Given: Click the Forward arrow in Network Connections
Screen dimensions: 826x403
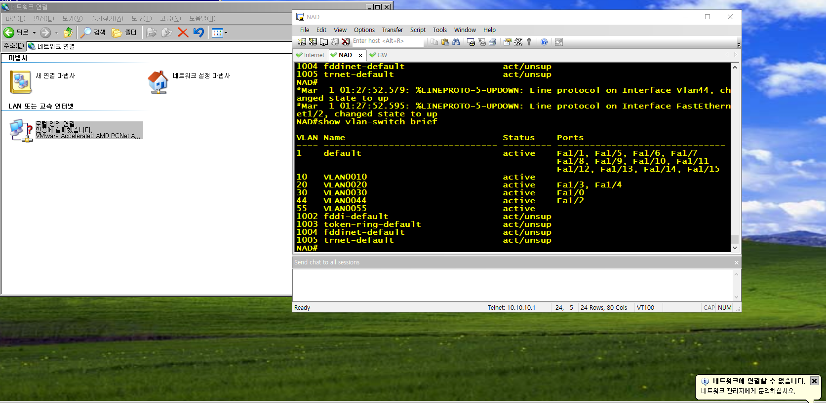Looking at the screenshot, I should (x=45, y=33).
